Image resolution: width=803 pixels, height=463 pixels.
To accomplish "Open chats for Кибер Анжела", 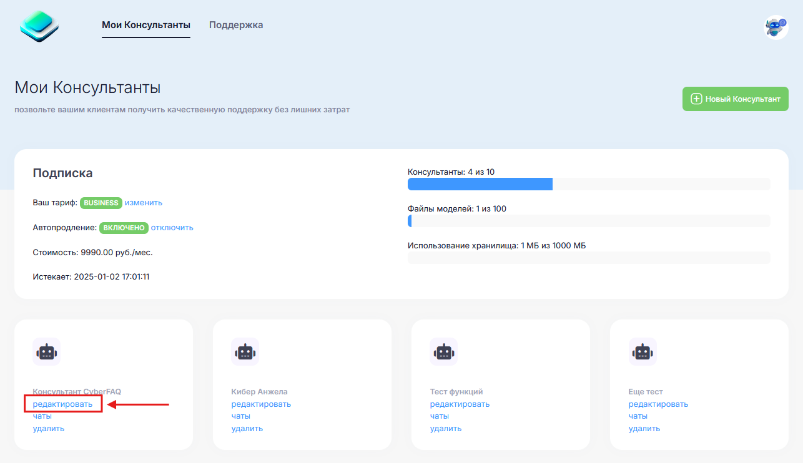I will coord(241,416).
